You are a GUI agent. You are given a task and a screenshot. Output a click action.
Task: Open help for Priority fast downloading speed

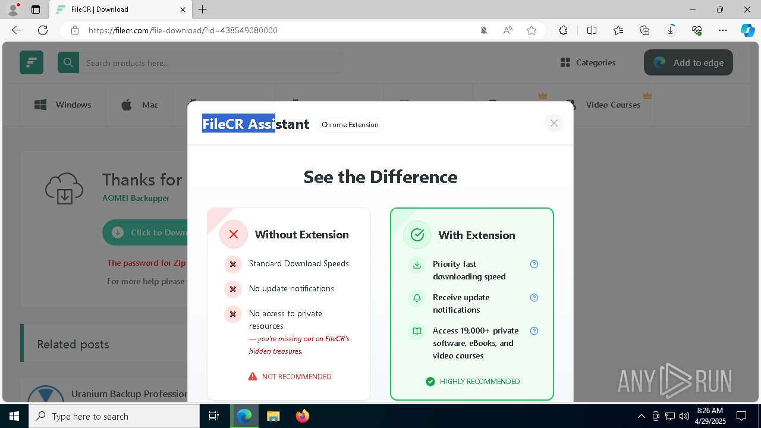coord(534,264)
